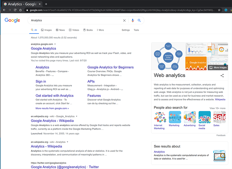Click View 10+ more link

217,108
